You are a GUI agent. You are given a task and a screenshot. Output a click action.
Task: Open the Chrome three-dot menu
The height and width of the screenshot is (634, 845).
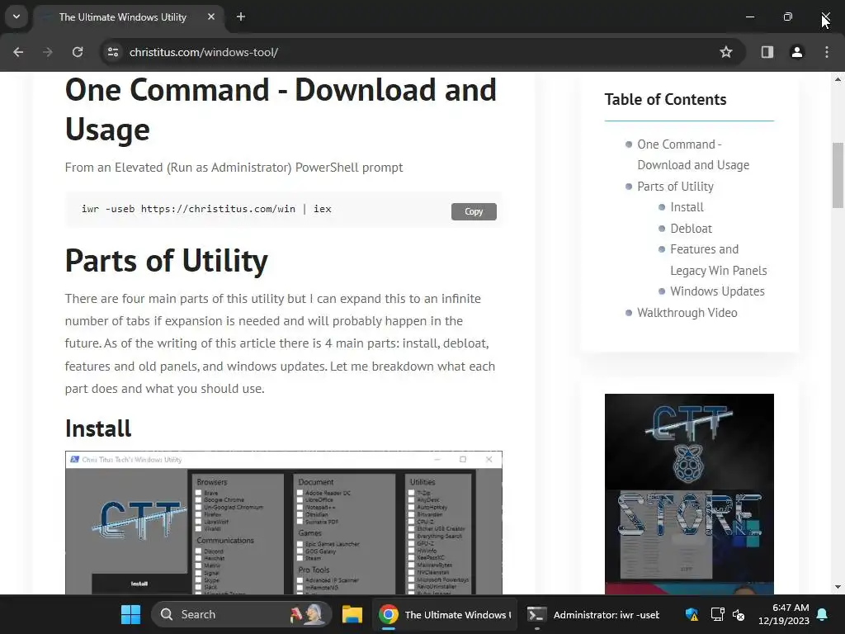827,52
